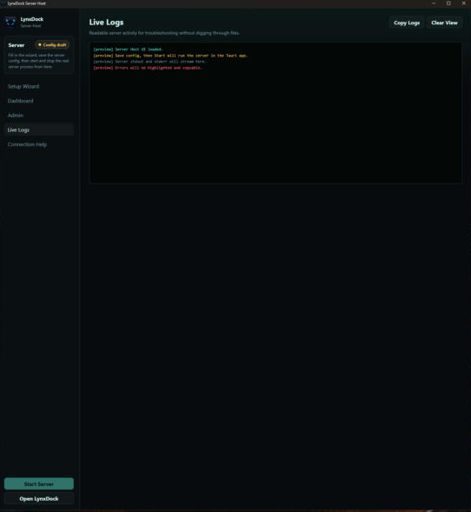Viewport: 471px width, 512px height.
Task: Start the server with Start Server button
Action: (x=39, y=484)
